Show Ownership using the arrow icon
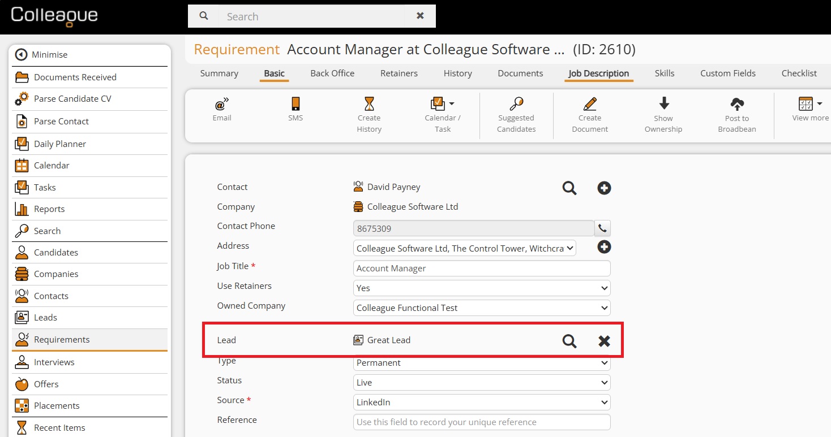The height and width of the screenshot is (437, 831). 664,103
